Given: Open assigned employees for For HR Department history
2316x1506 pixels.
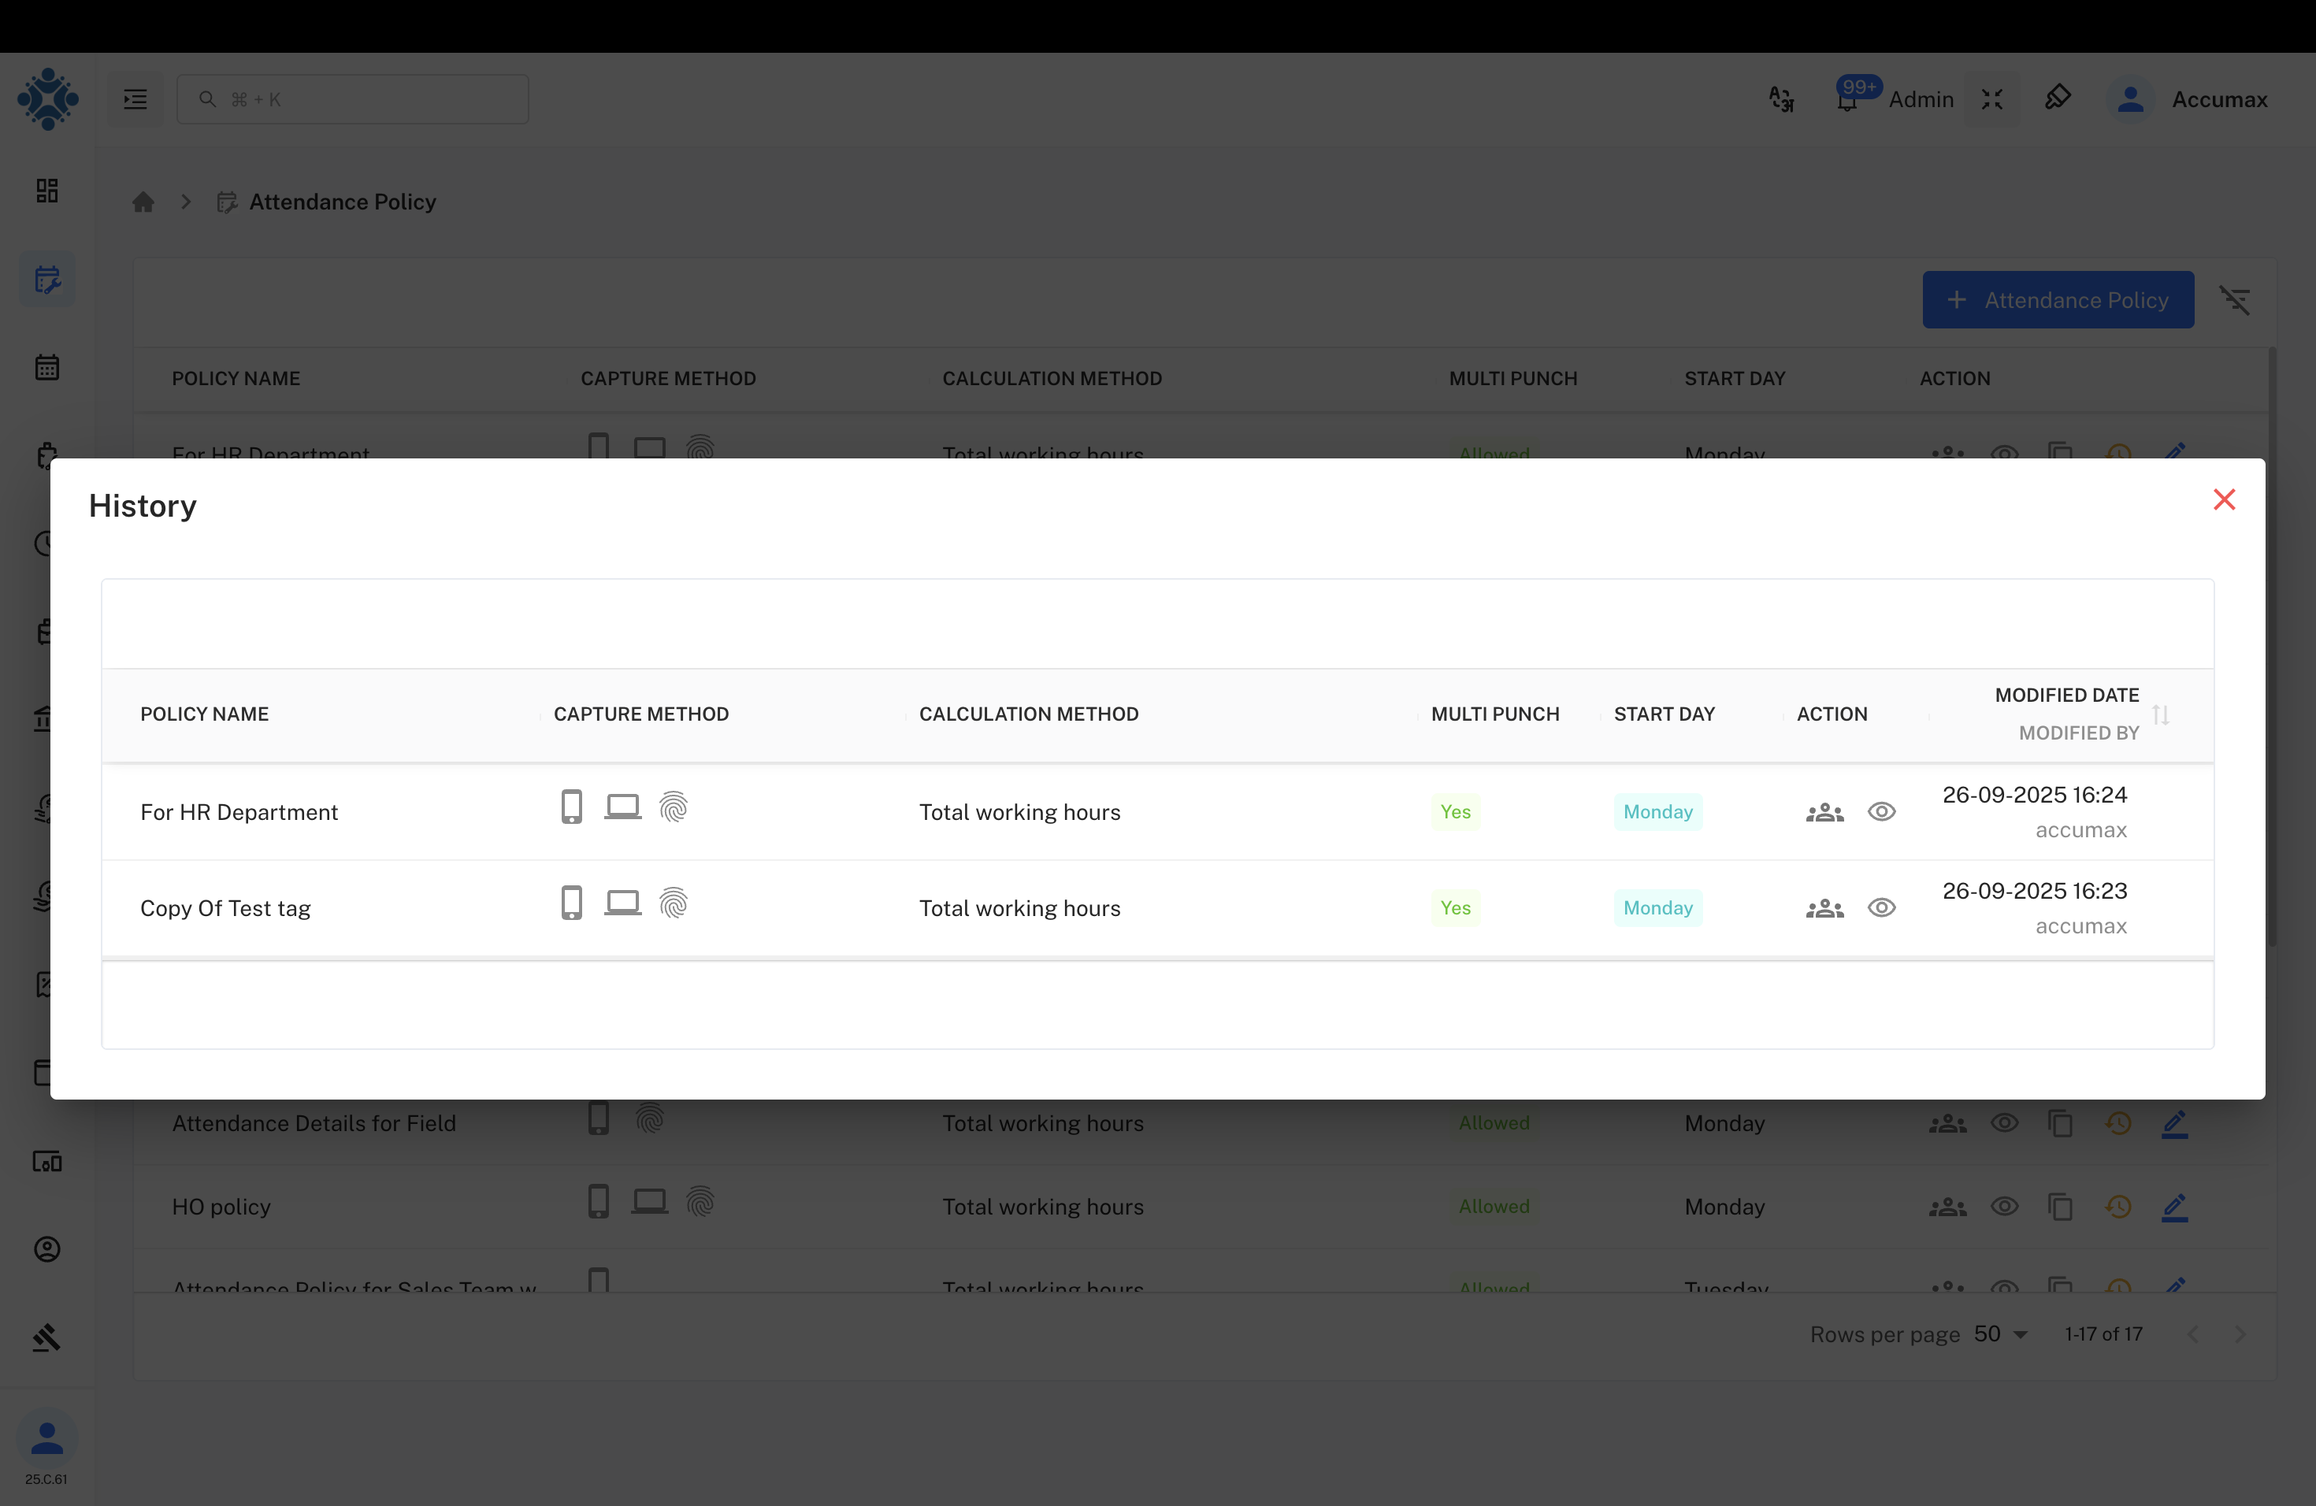Looking at the screenshot, I should point(1824,811).
